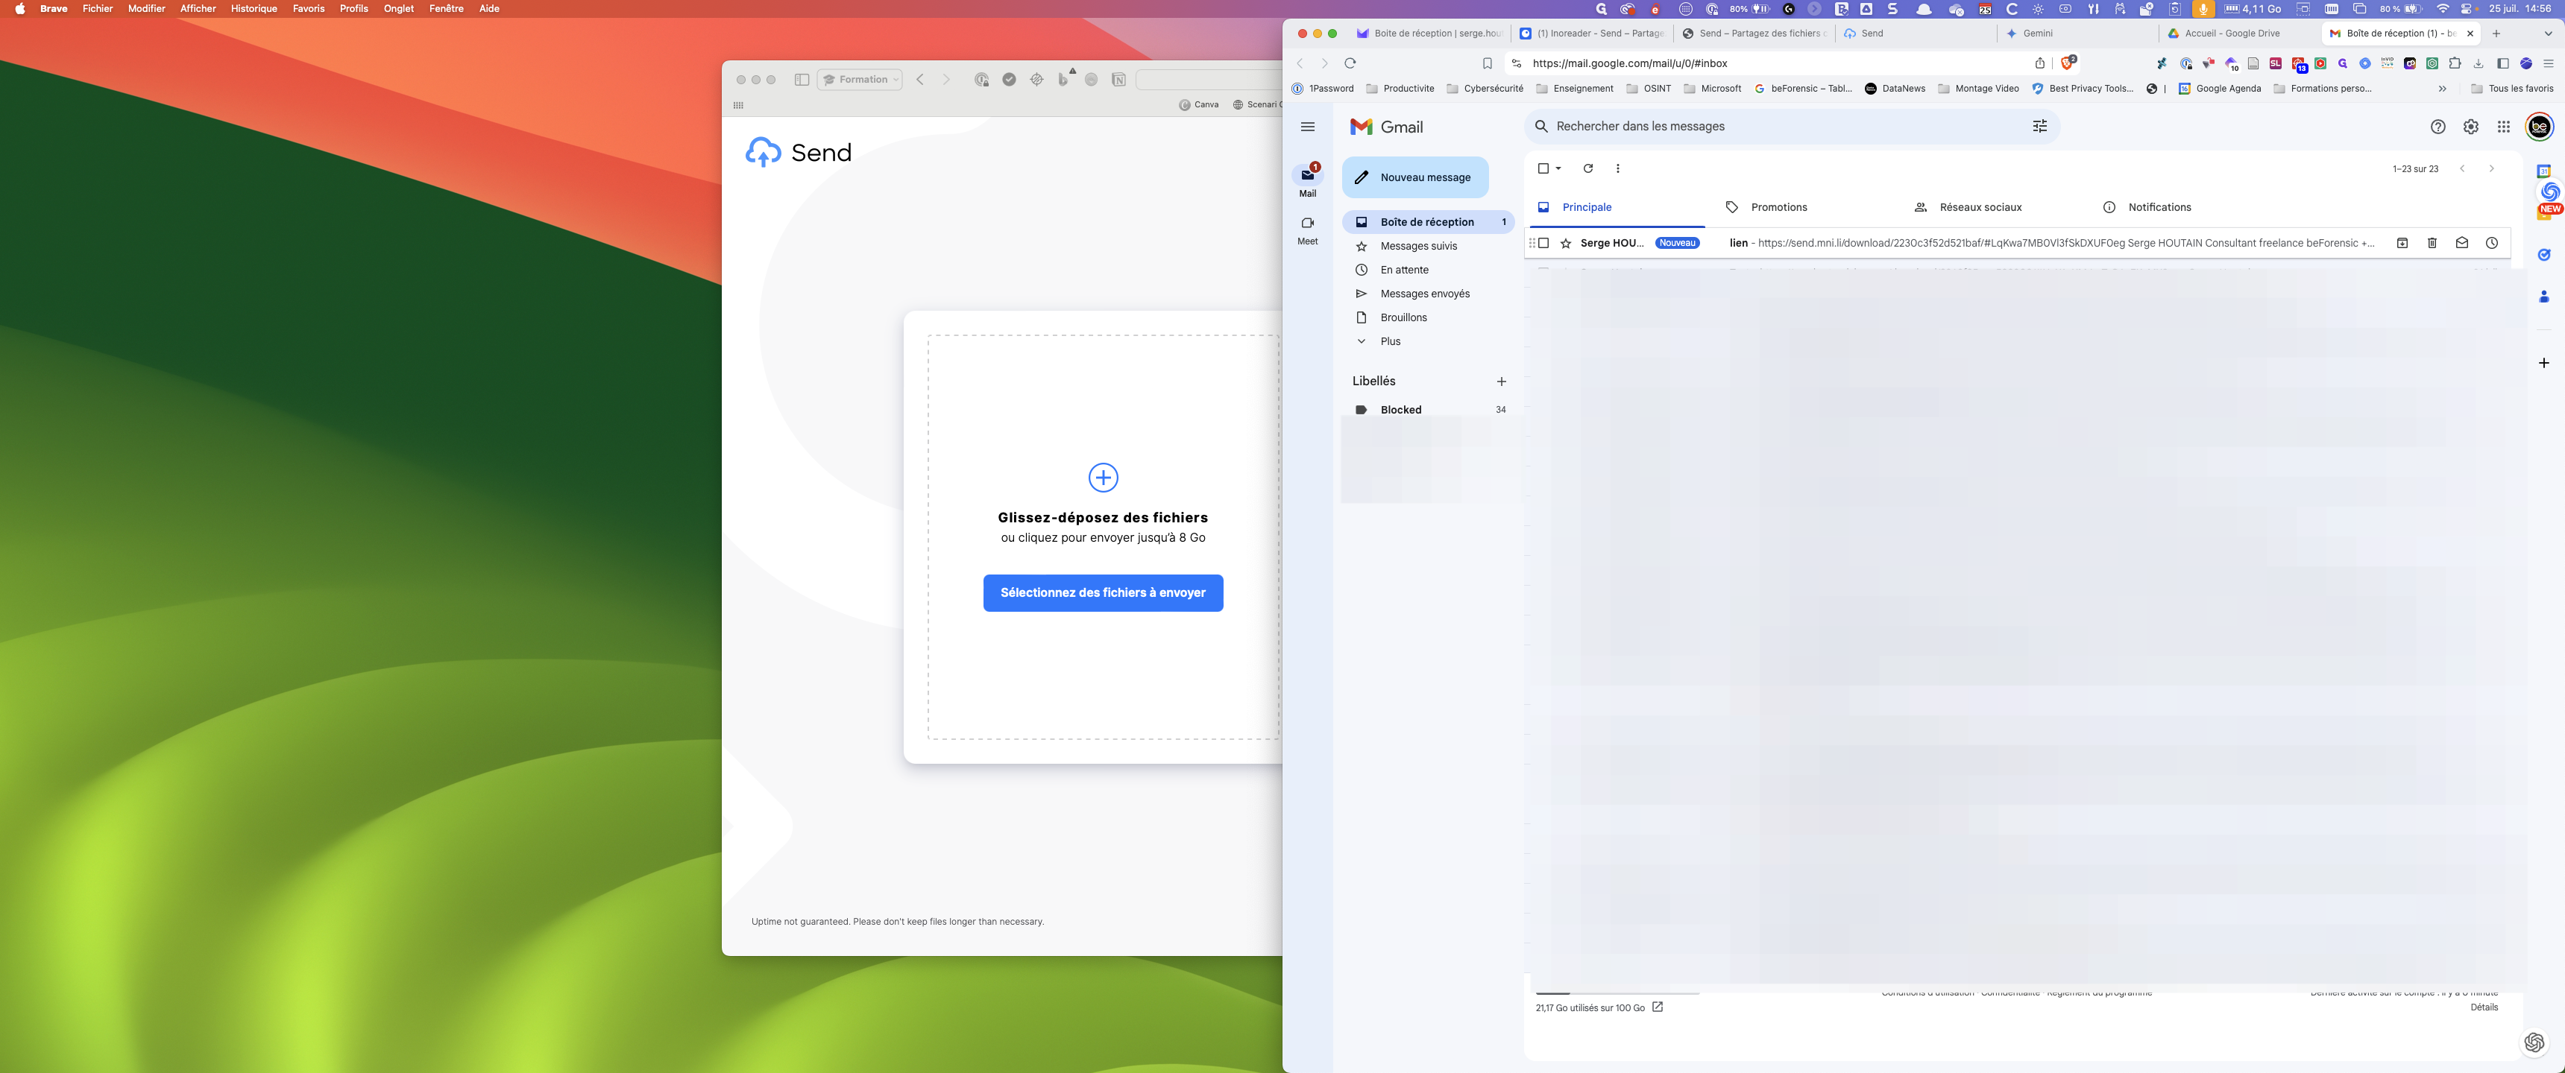2565x1073 pixels.
Task: Star the Serge HOU... email
Action: coord(1565,243)
